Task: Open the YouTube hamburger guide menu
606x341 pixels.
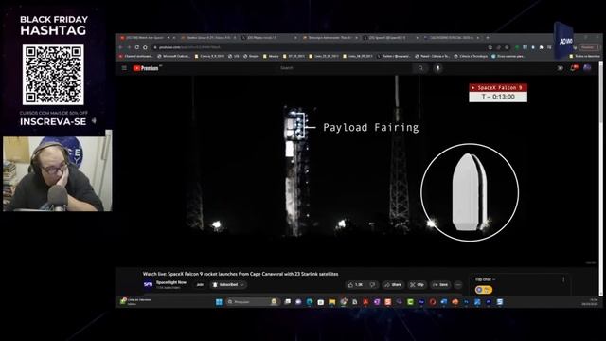Action: (124, 68)
